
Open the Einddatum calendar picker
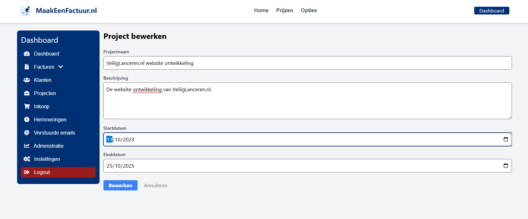(x=506, y=165)
